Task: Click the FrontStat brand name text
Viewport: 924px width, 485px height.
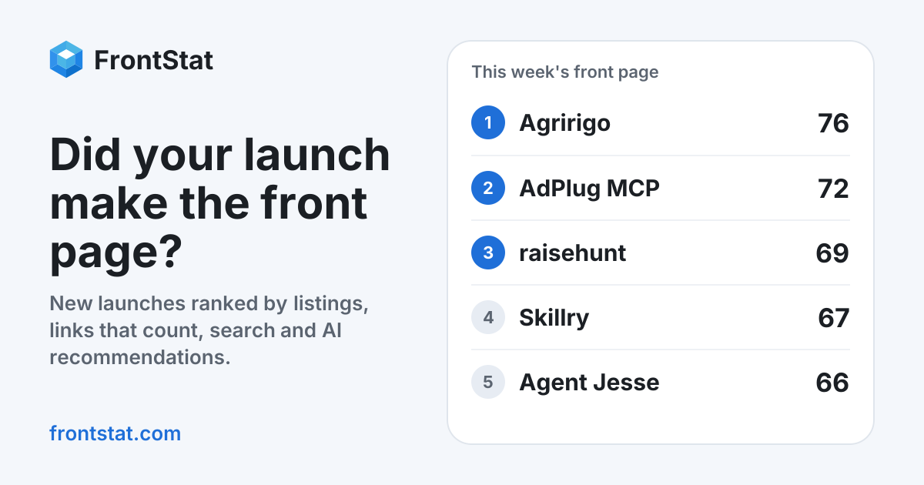Action: tap(153, 60)
